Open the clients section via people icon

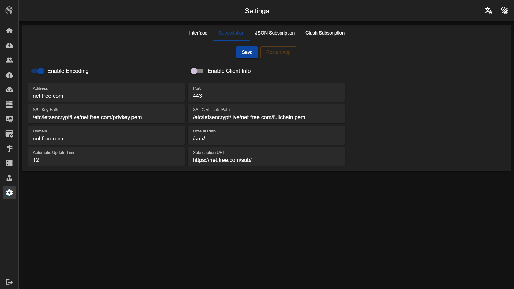click(9, 60)
